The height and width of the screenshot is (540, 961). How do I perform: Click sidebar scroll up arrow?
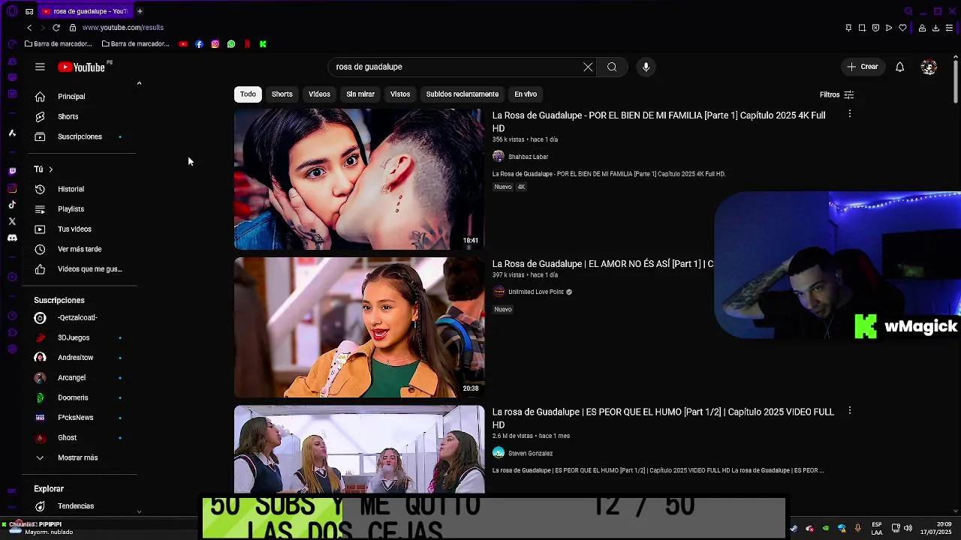(x=139, y=83)
